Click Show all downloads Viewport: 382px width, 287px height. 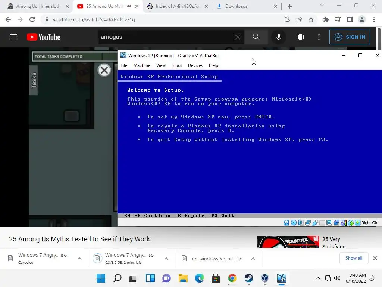(354, 258)
